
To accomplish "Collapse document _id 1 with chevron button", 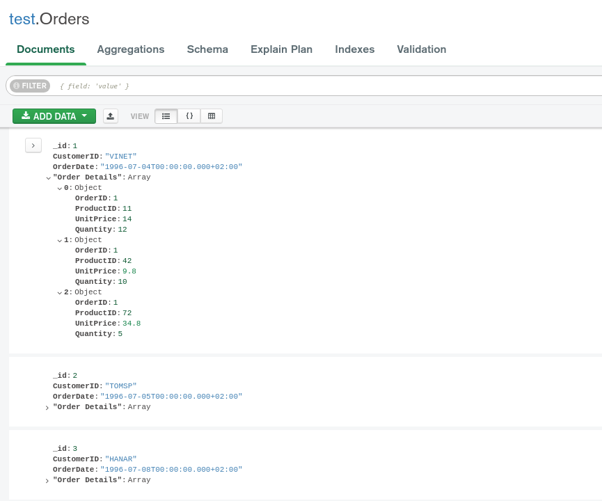I will [x=33, y=145].
